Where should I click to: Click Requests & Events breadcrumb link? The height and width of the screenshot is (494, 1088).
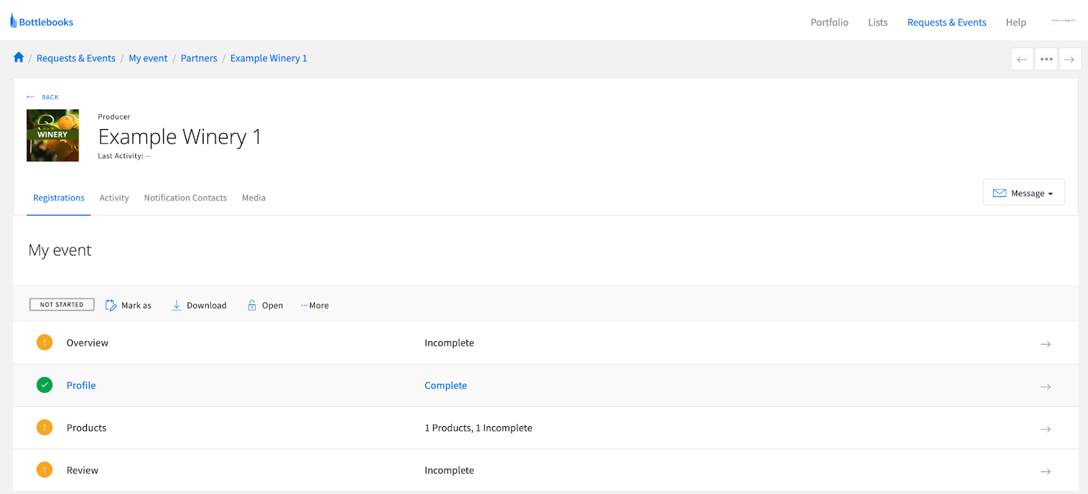[76, 58]
